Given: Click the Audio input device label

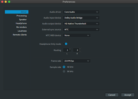Looking at the screenshot, I should coord(52,18).
